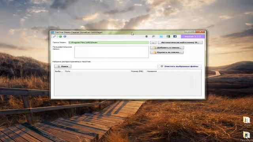This screenshot has height=142, width=253.
Task: Sort by the 'Путь' column header
Action: click(68, 71)
